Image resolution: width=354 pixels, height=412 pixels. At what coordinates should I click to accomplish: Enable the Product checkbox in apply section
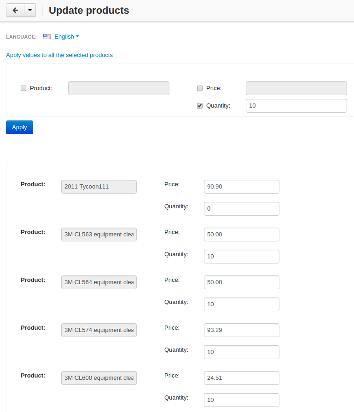tap(23, 88)
